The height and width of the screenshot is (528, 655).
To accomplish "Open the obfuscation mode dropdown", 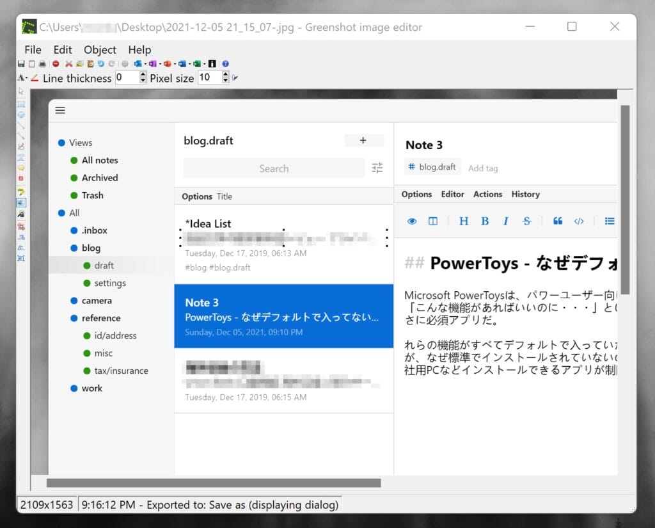I will (22, 77).
